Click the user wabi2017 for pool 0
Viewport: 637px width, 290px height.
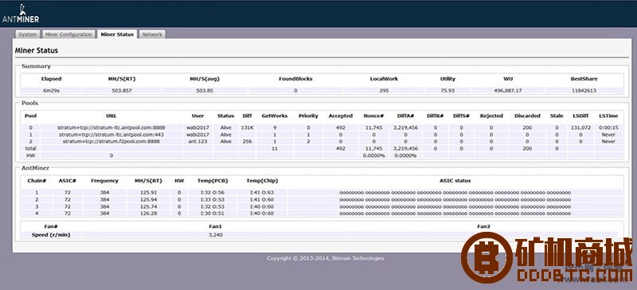(197, 127)
